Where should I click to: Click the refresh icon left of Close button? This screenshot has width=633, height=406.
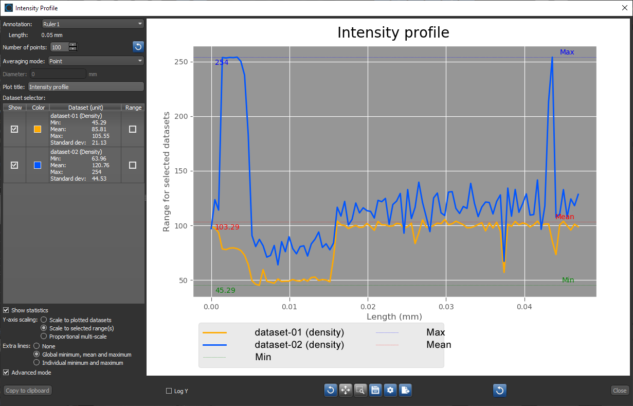(x=499, y=391)
